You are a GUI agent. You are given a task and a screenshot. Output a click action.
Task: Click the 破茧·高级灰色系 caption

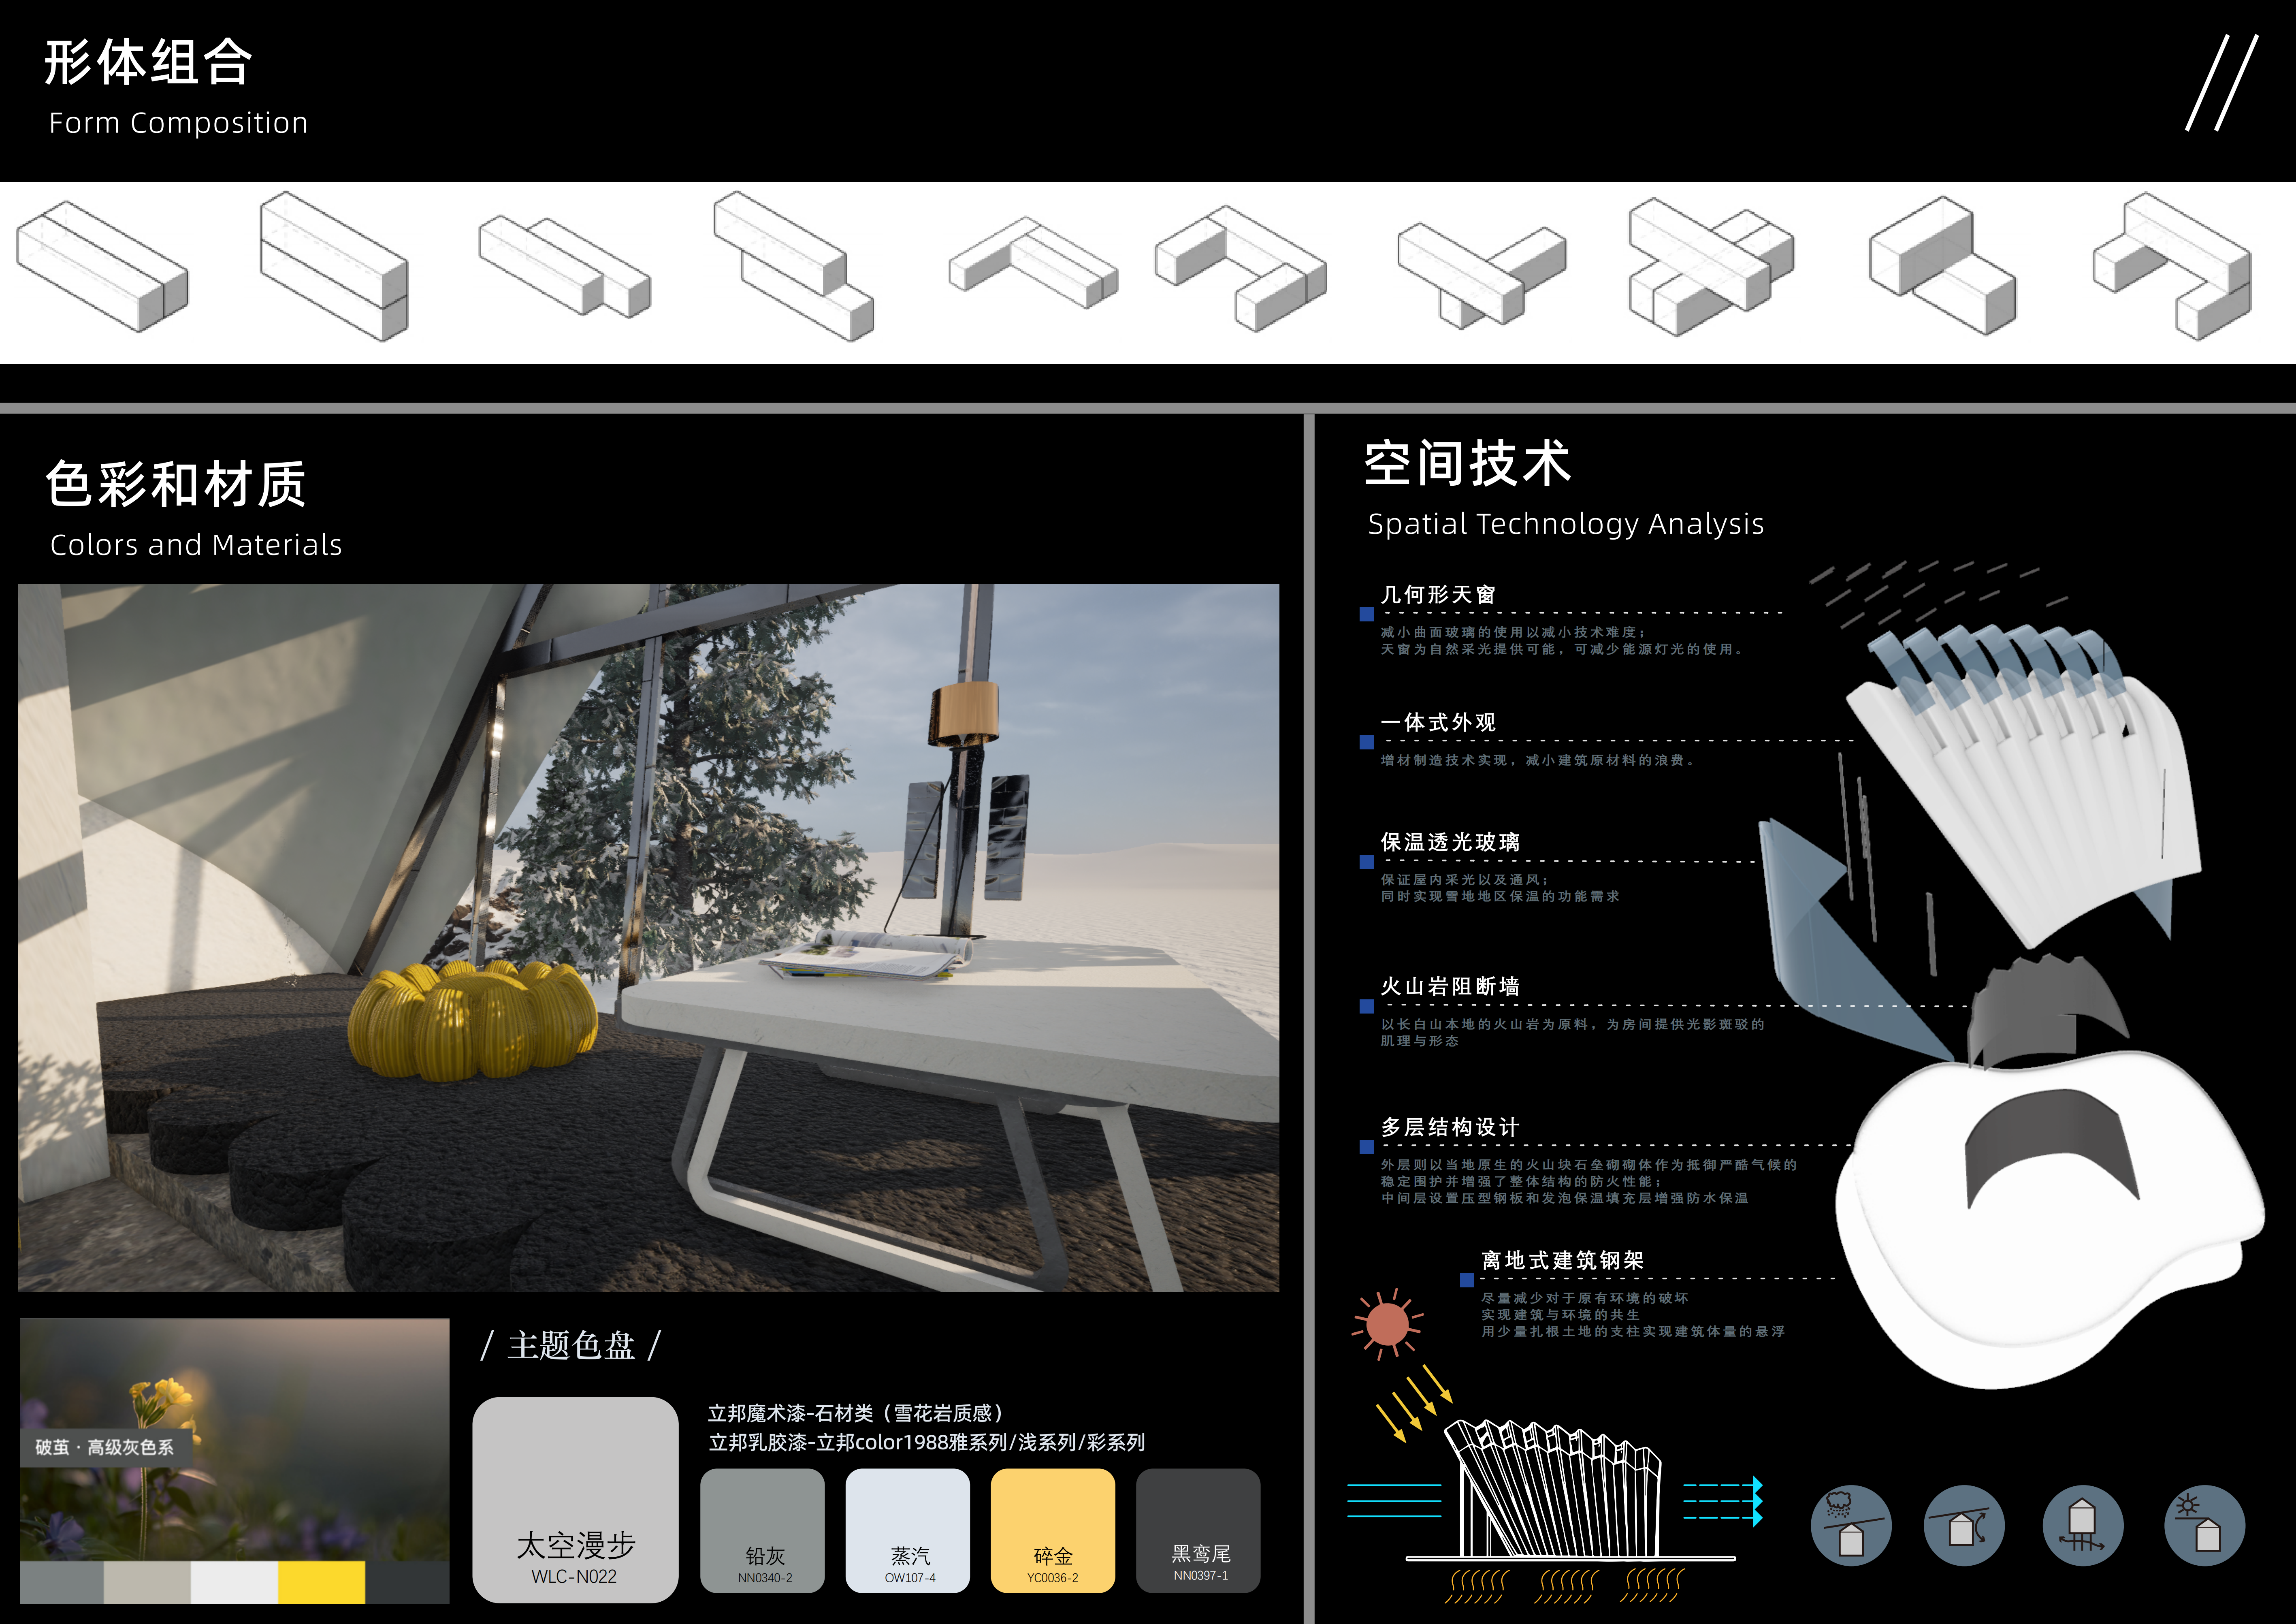105,1447
